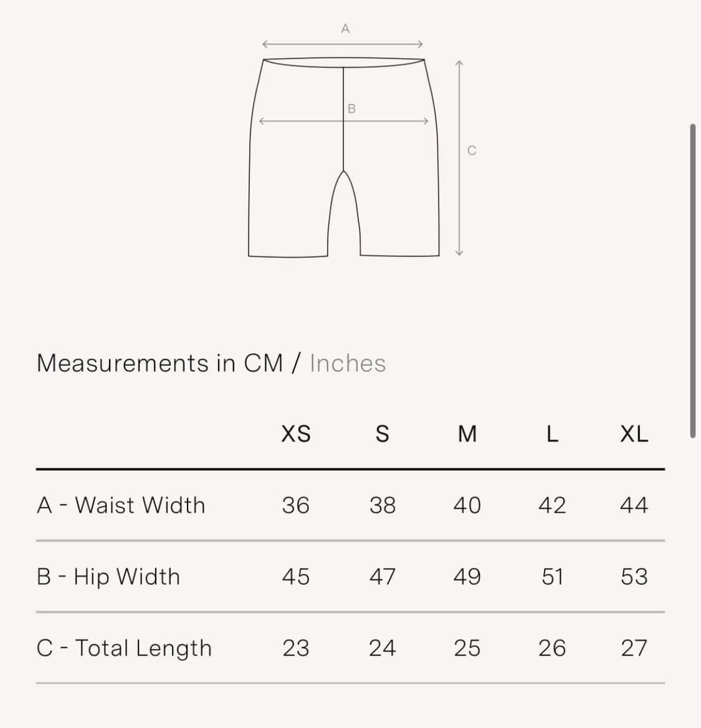Select the M size column header
Image resolution: width=701 pixels, height=728 pixels.
coord(467,434)
